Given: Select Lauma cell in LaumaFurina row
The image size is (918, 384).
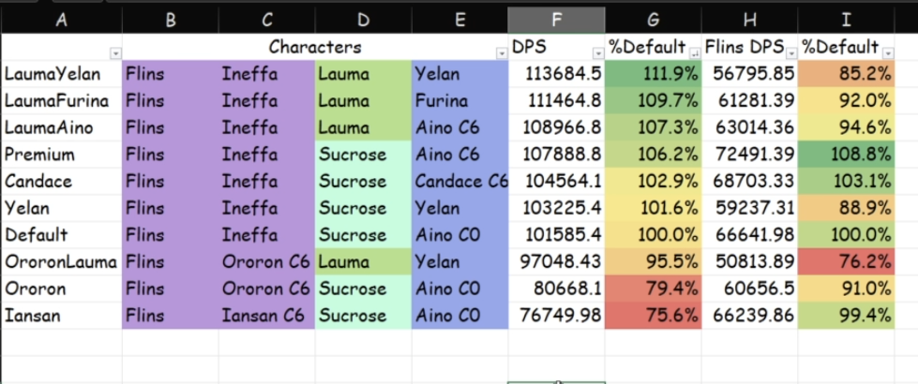Looking at the screenshot, I should [x=364, y=100].
